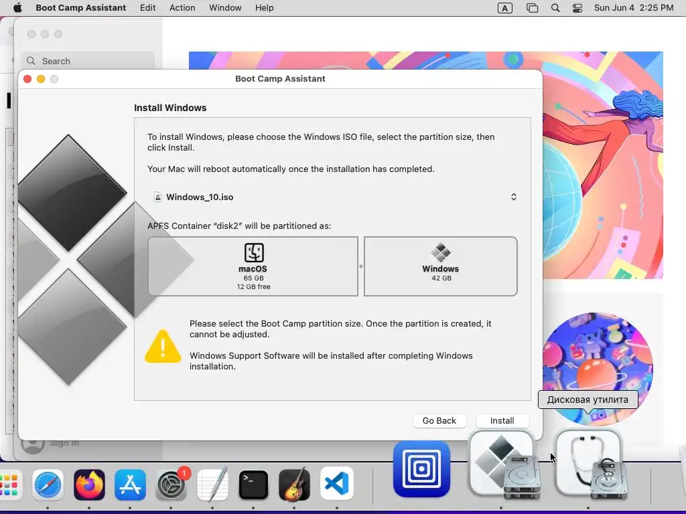Open App Store from the Dock
686x514 pixels.
tap(131, 485)
